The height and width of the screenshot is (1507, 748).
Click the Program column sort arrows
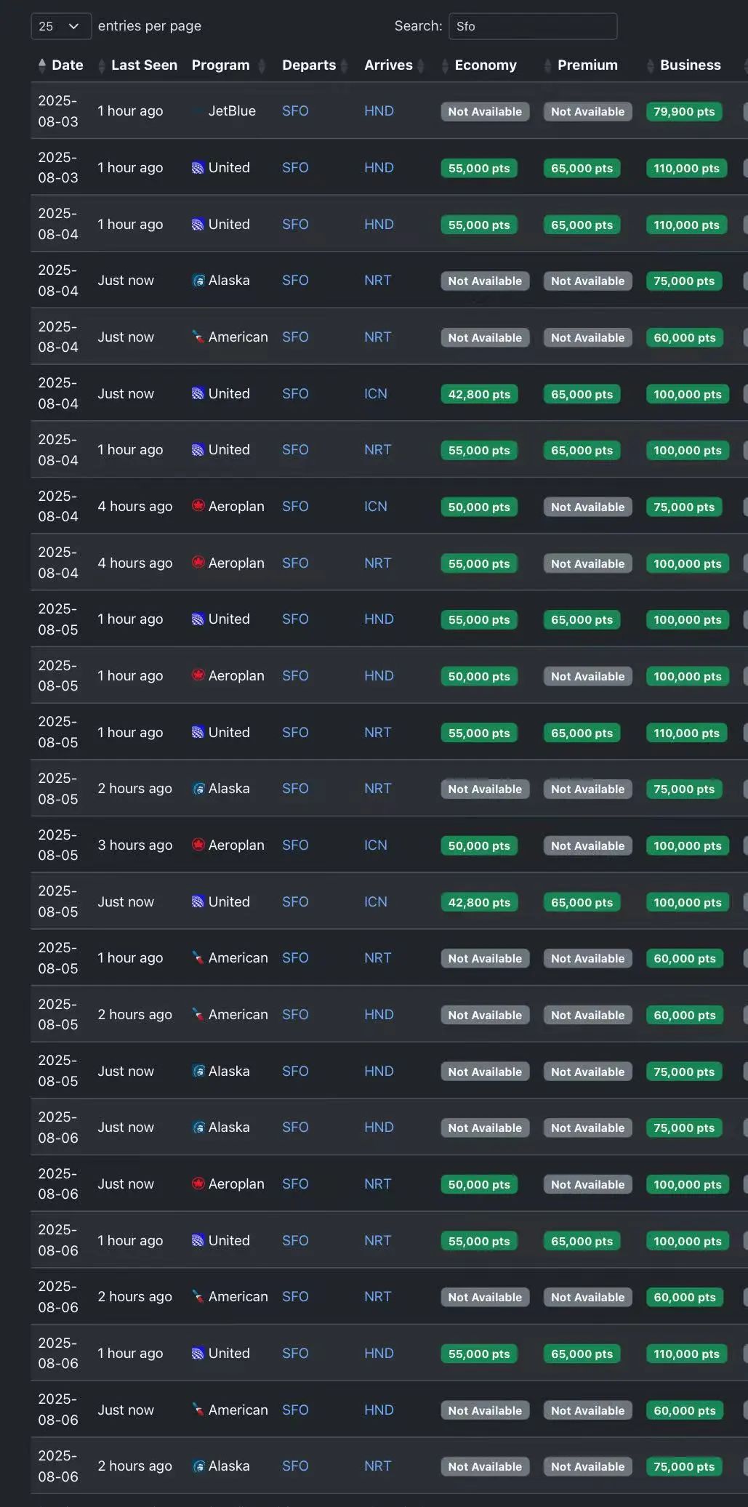pyautogui.click(x=262, y=65)
